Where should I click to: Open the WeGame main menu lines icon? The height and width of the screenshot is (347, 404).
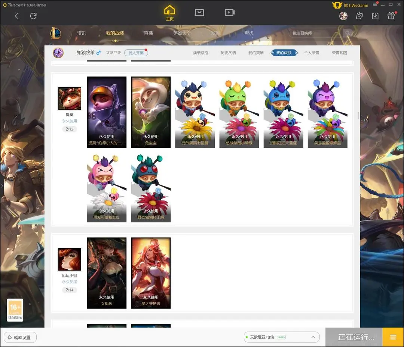point(375,4)
